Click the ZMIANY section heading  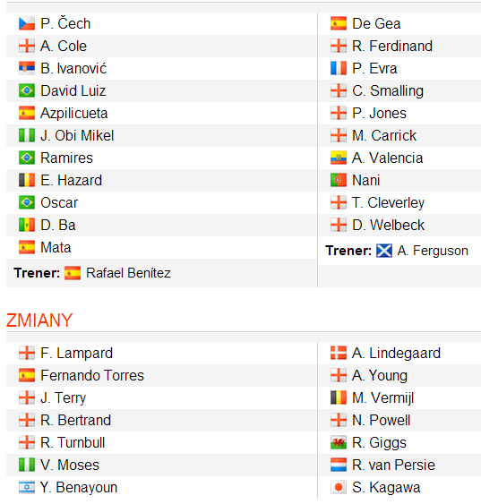39,320
